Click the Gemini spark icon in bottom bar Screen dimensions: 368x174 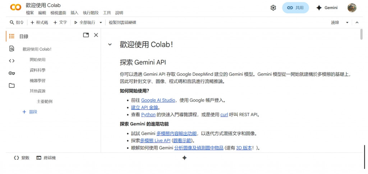coord(184,158)
